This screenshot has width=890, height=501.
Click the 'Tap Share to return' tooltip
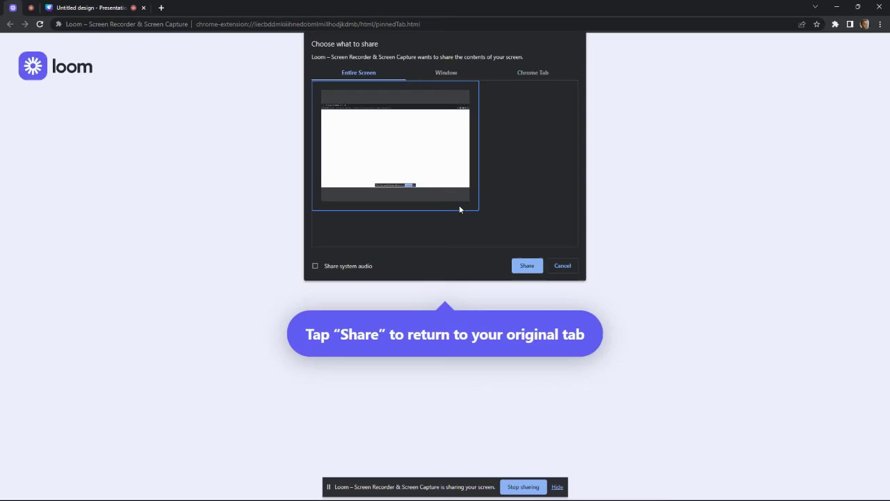pos(445,334)
